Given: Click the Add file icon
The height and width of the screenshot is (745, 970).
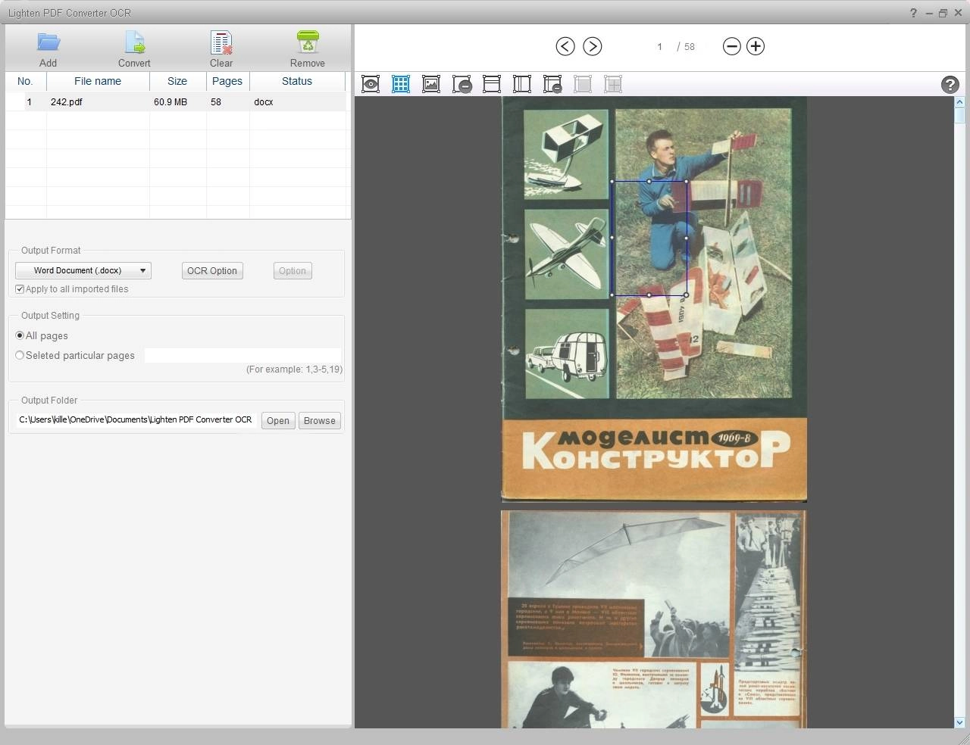Looking at the screenshot, I should point(48,42).
